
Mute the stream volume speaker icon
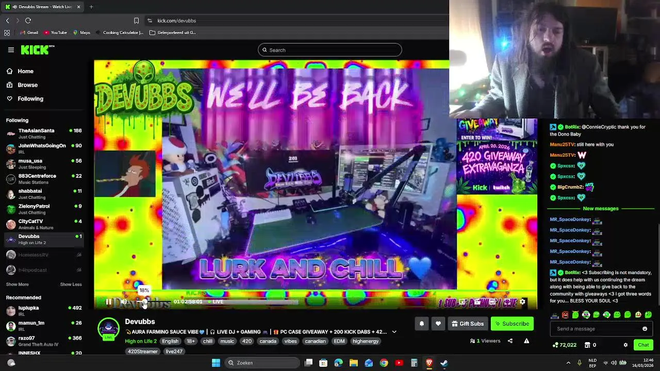click(124, 302)
